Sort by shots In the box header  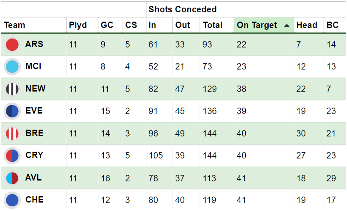[152, 25]
